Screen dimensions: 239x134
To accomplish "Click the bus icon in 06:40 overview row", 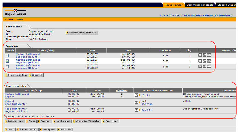I will (209, 61).
